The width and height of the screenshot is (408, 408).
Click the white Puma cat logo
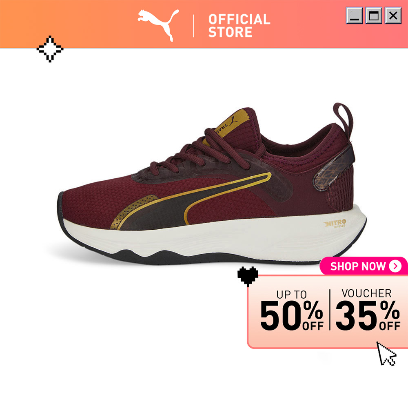tap(158, 25)
